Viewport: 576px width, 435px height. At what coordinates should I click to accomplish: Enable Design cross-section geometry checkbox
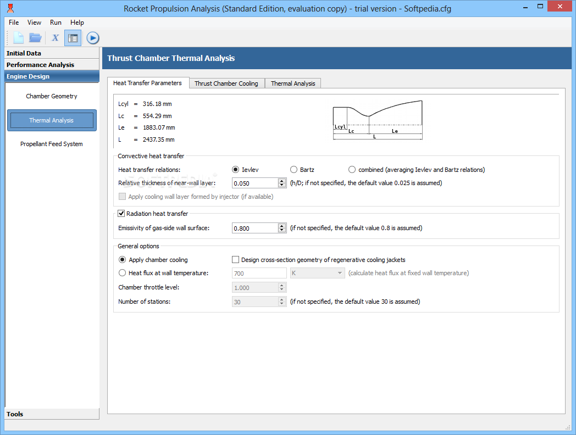click(x=235, y=260)
